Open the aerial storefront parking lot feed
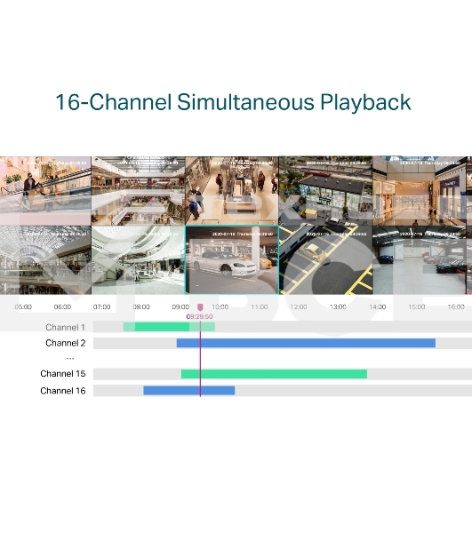This screenshot has height=533, width=472. click(x=325, y=191)
